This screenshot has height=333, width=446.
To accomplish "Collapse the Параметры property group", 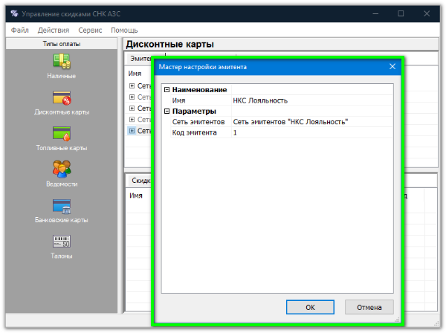I will point(167,111).
